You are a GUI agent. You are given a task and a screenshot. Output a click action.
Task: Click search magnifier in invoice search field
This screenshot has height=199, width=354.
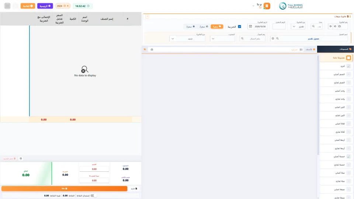(x=313, y=27)
